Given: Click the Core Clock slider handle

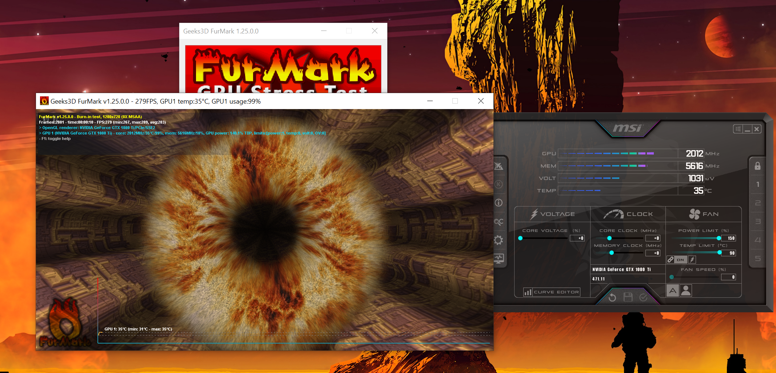Looking at the screenshot, I should point(609,238).
